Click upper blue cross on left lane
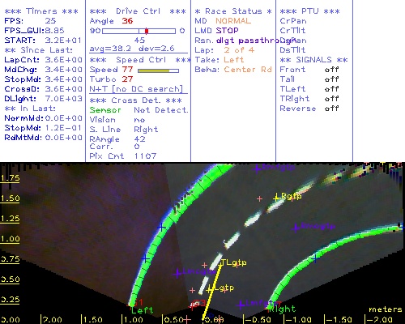Image resolution: width=405 pixels, height=324 pixels. pyautogui.click(x=161, y=227)
